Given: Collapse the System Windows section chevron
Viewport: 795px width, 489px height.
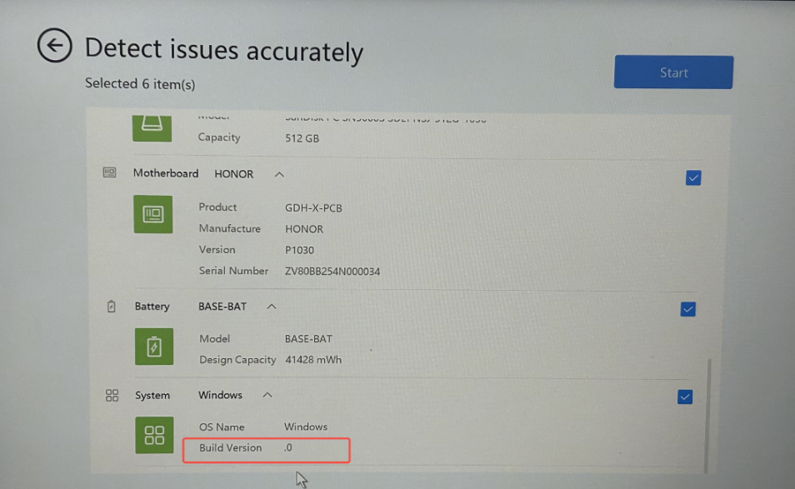Looking at the screenshot, I should coord(267,395).
